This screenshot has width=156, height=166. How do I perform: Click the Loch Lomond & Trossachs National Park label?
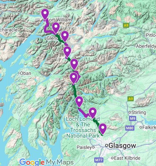click(x=83, y=127)
